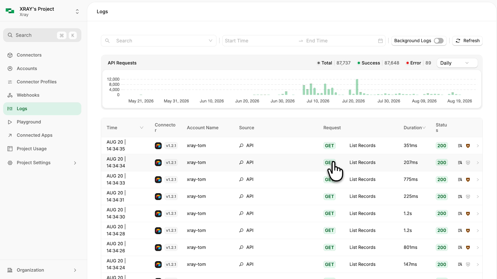
Task: Click the Connectors cube icon
Action: tap(10, 55)
